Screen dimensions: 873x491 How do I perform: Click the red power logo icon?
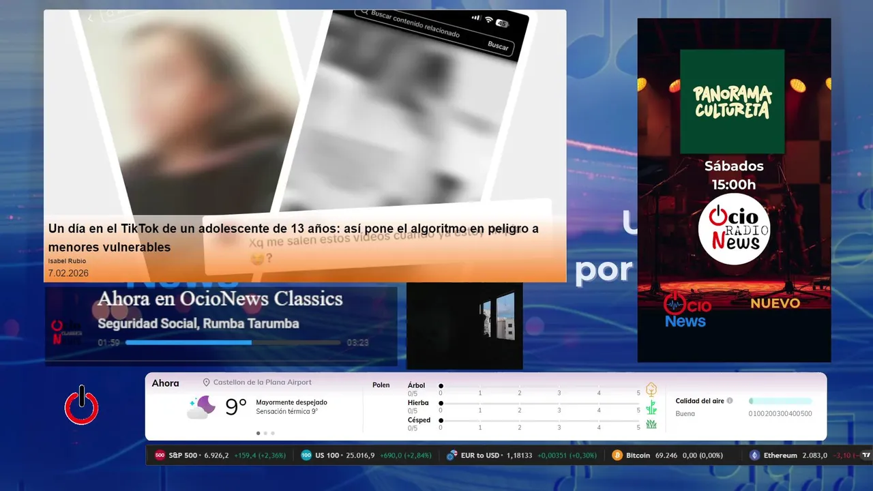click(x=82, y=406)
